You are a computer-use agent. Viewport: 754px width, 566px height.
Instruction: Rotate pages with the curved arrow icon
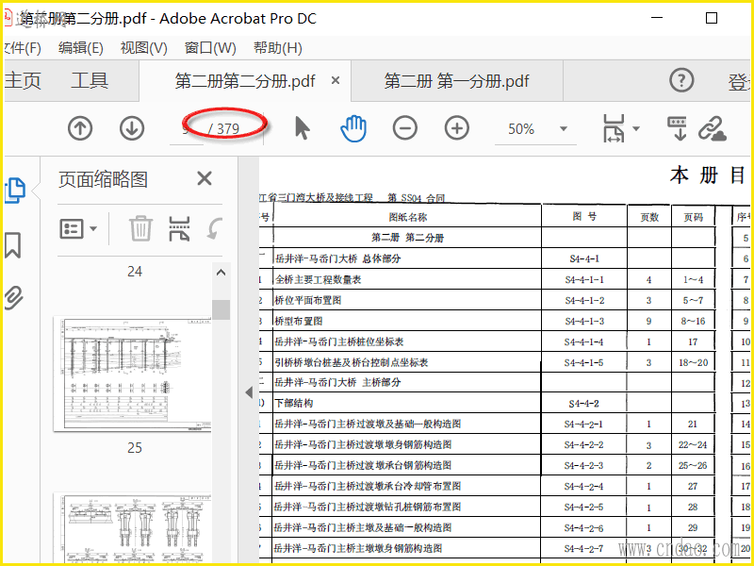coord(215,228)
